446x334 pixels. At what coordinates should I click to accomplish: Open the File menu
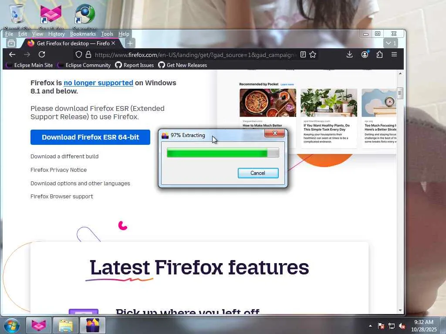tap(9, 34)
